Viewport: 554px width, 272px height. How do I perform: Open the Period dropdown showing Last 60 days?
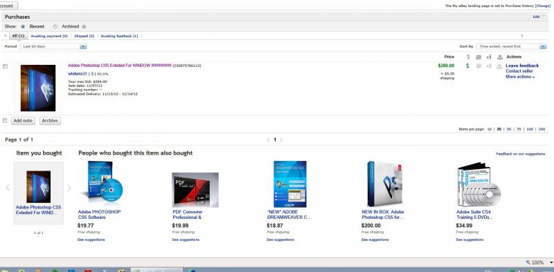(x=54, y=46)
